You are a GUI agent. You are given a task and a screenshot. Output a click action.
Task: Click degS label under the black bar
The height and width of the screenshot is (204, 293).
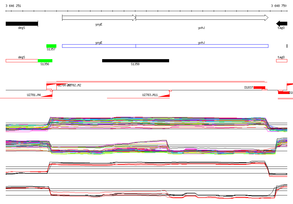point(21,28)
